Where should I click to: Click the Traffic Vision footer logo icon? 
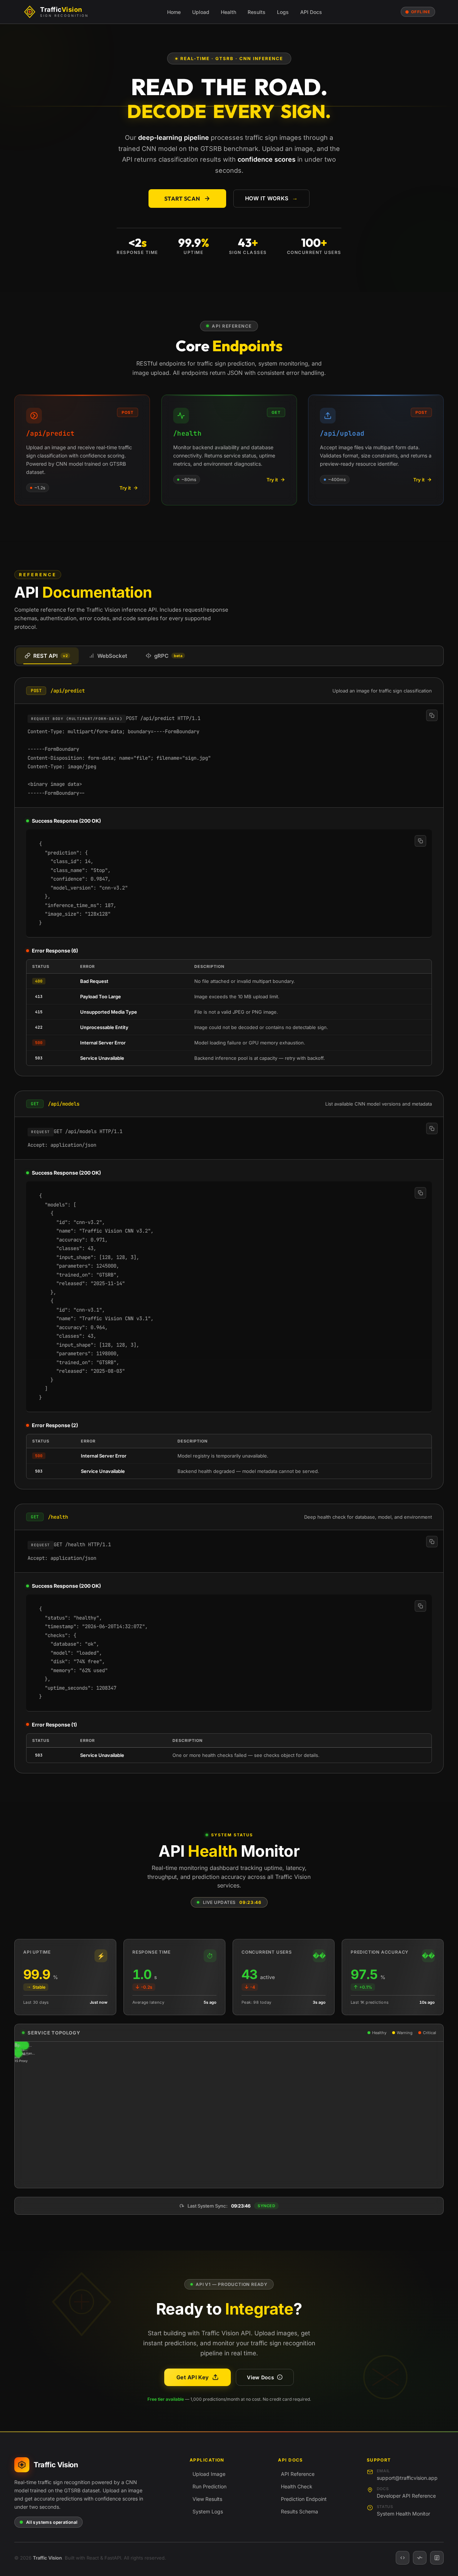click(x=21, y=2465)
